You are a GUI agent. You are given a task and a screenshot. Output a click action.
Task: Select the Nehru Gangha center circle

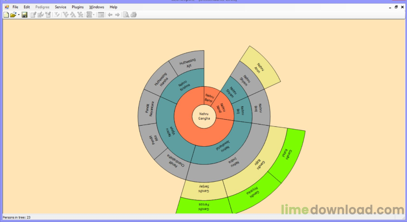coord(204,116)
